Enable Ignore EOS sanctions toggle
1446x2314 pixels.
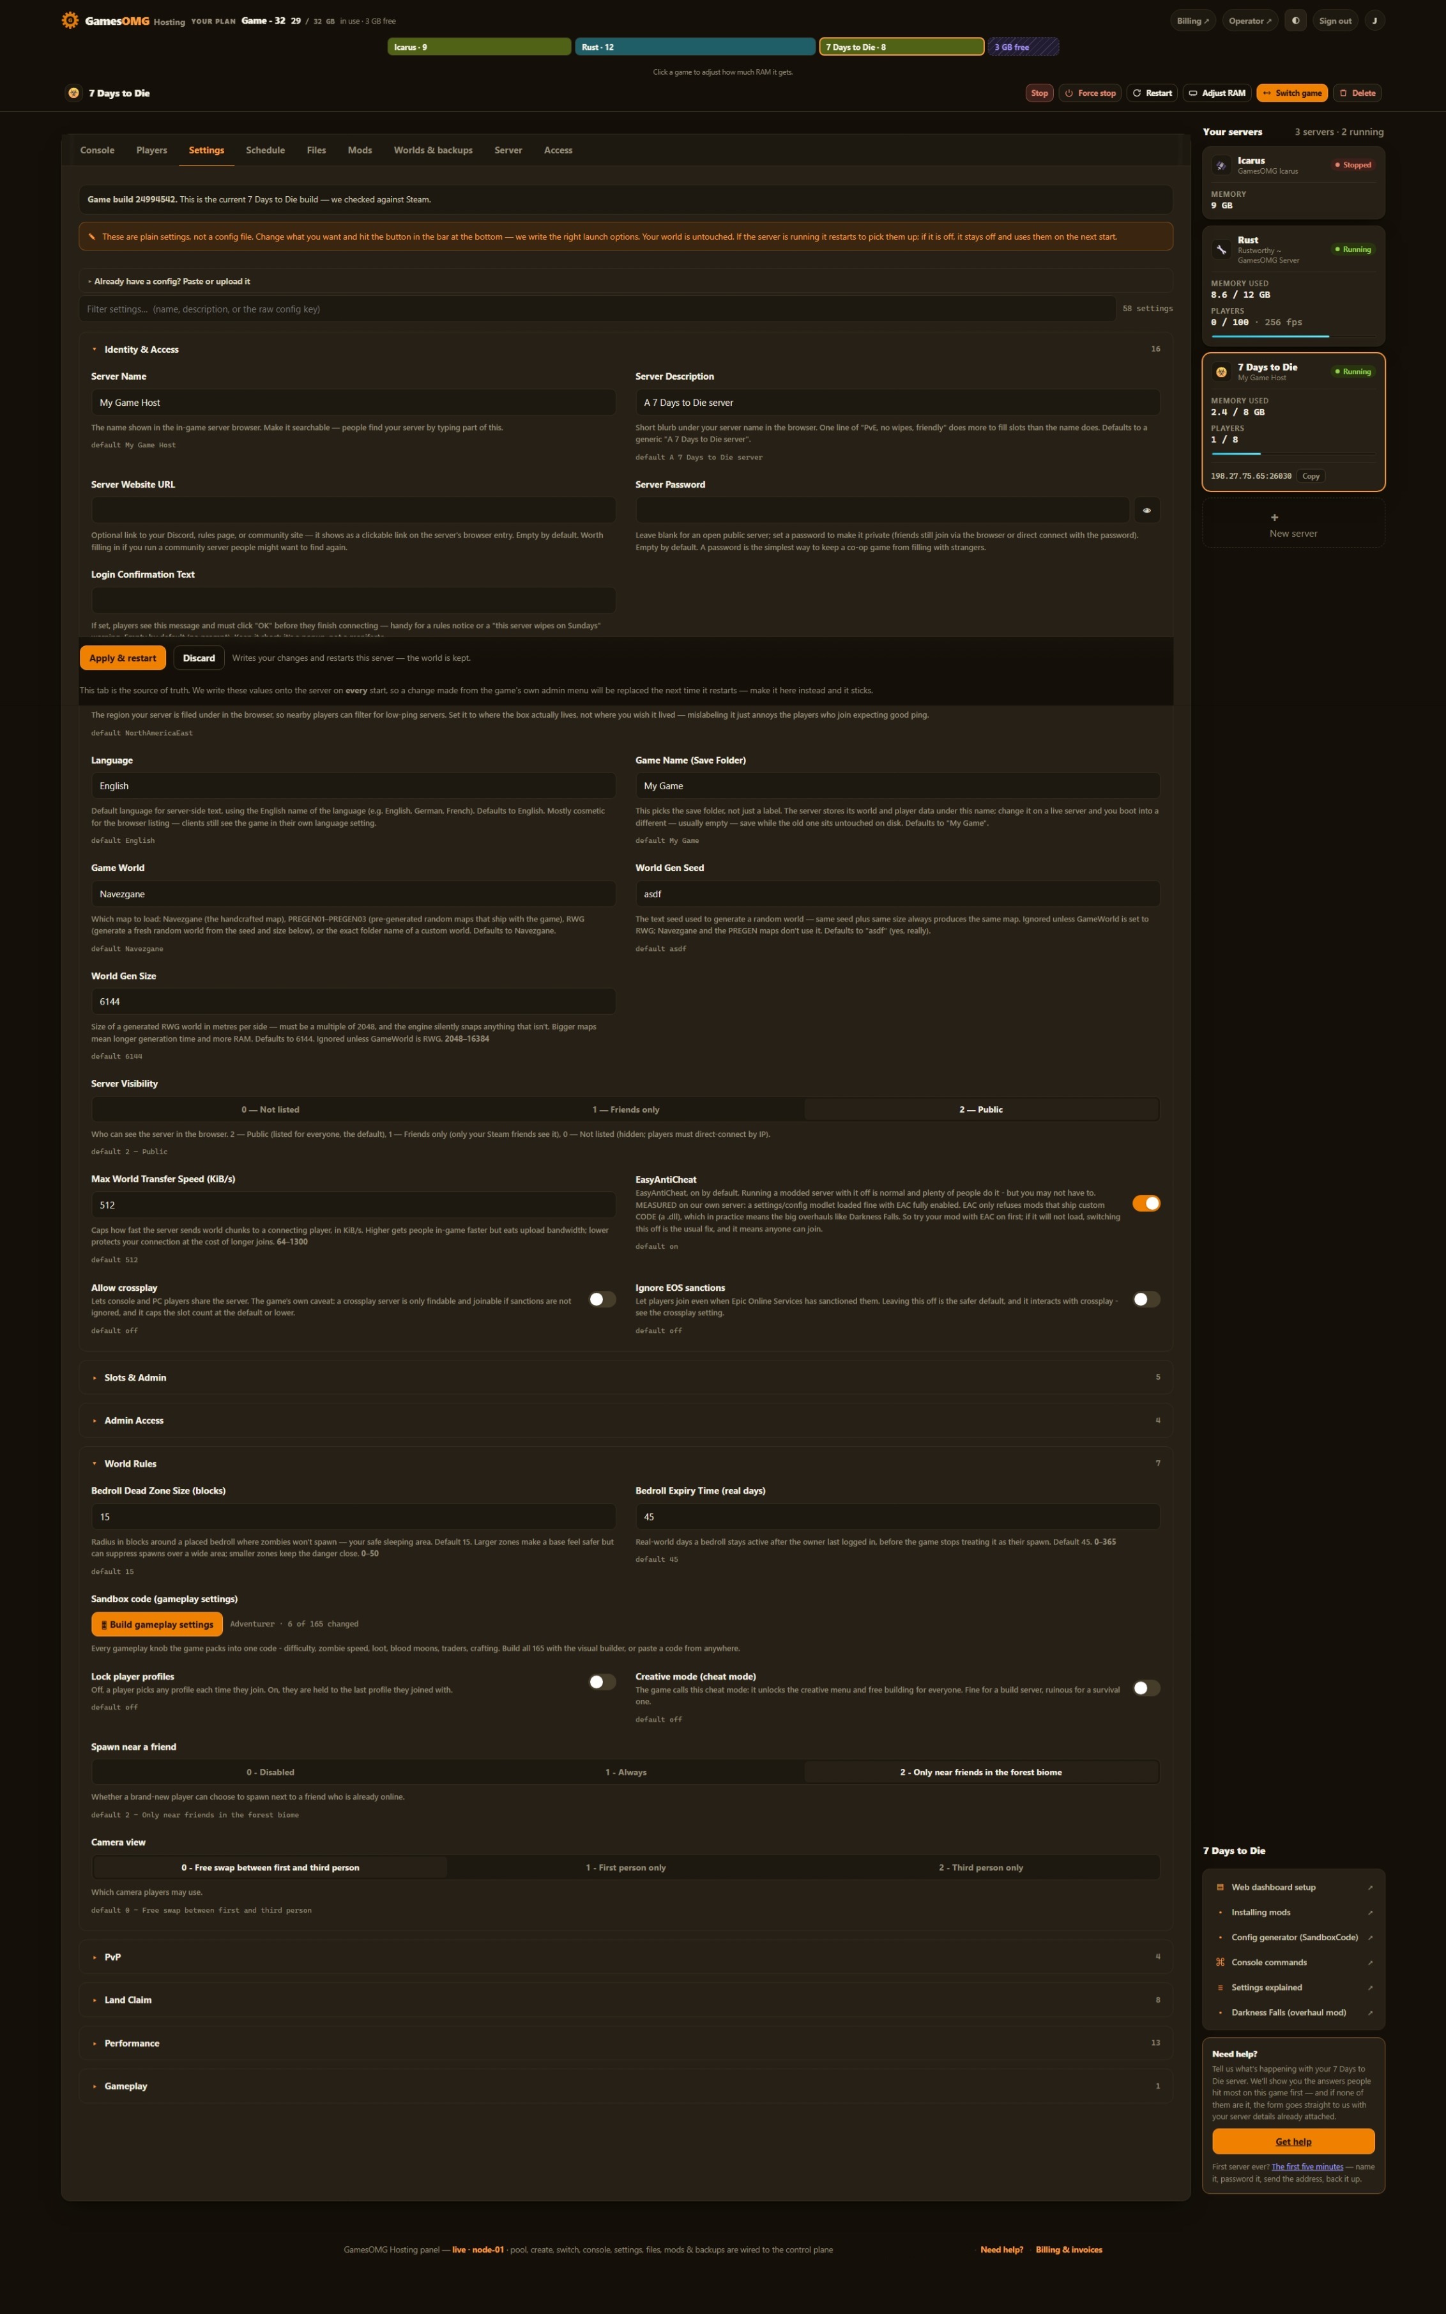pyautogui.click(x=1146, y=1298)
